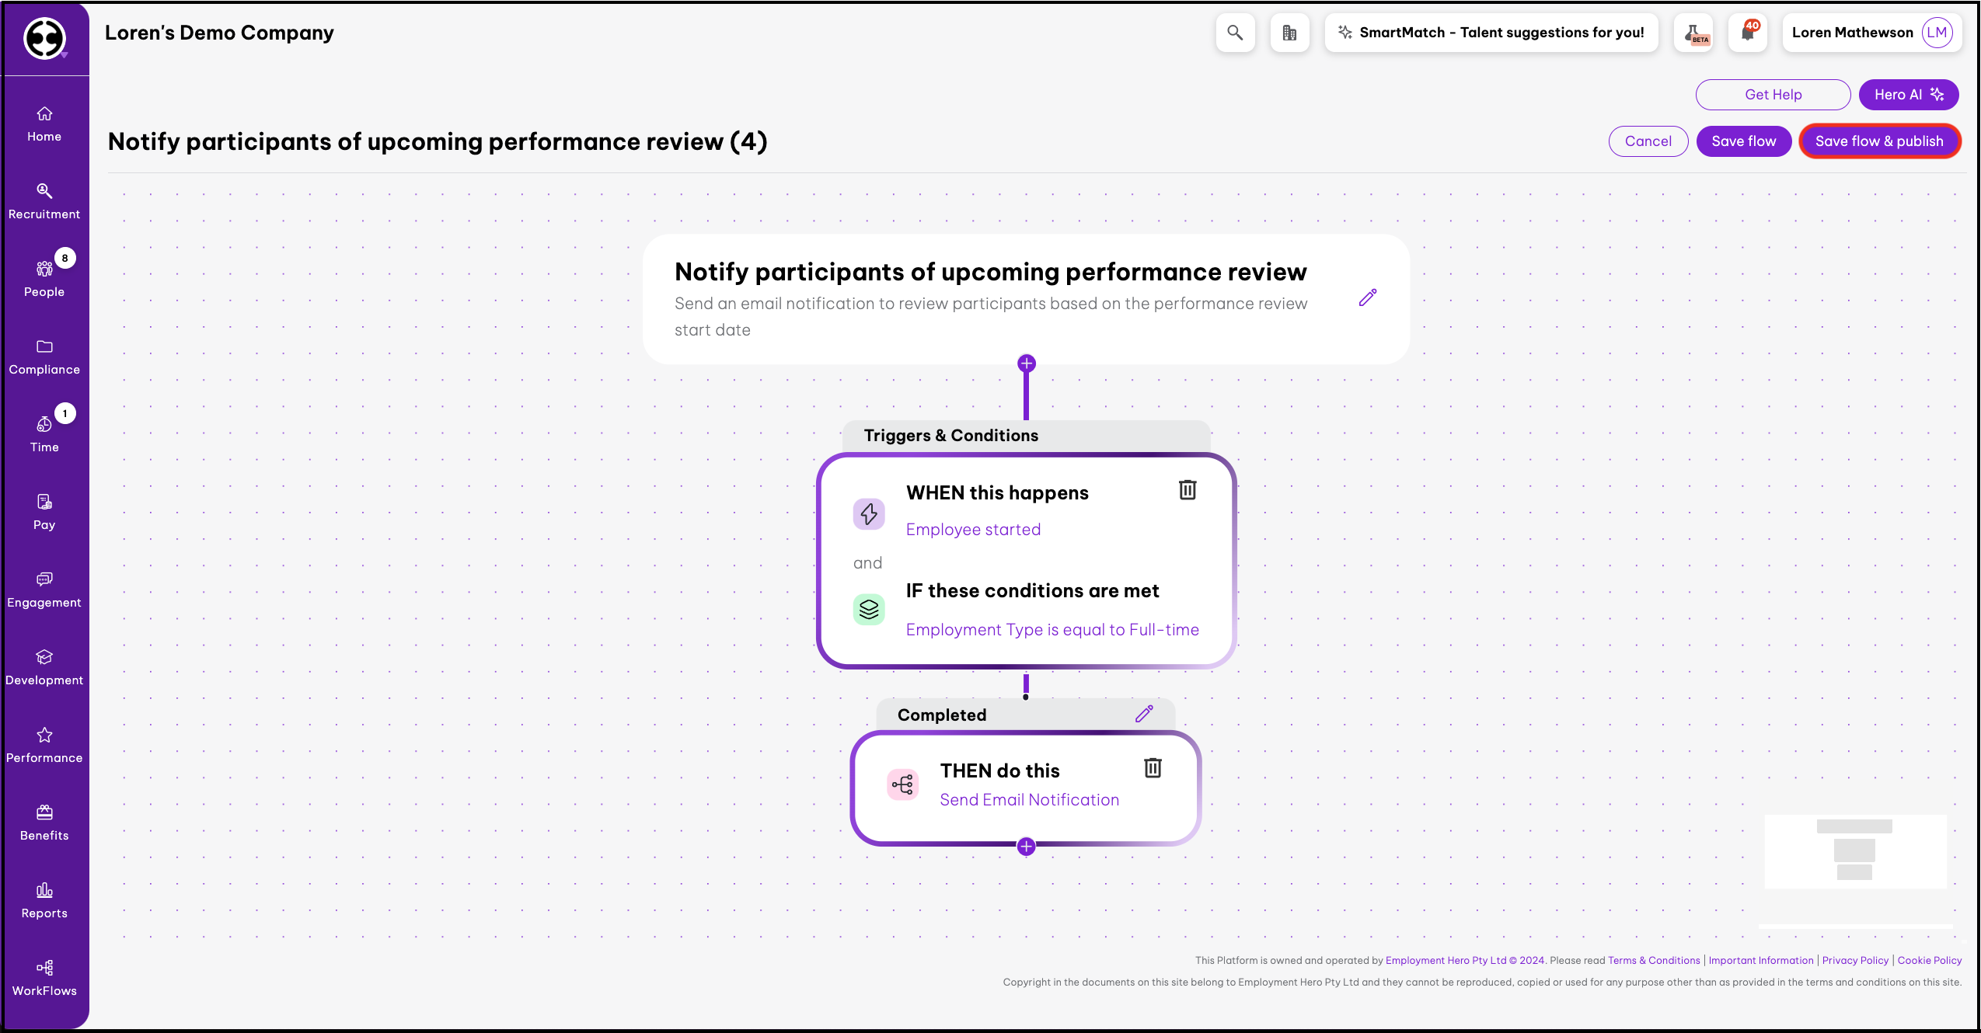Open Loren Mathewson user menu
The height and width of the screenshot is (1033, 1981).
coord(1871,33)
